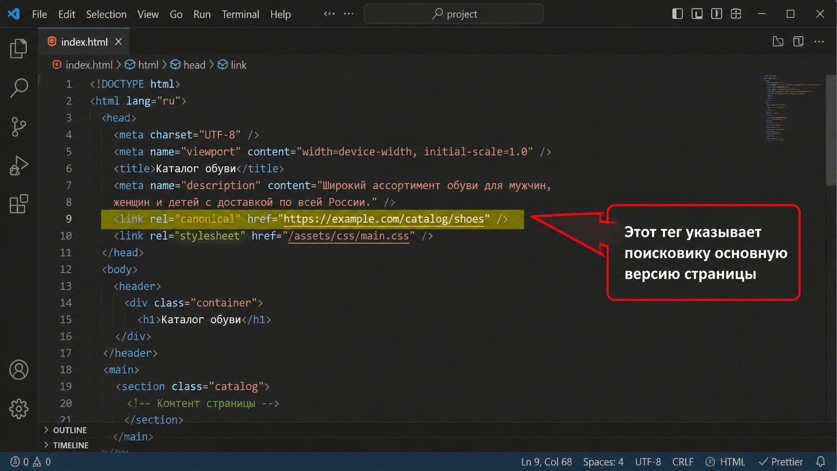Toggle bottom panel visibility
Image resolution: width=837 pixels, height=471 pixels.
click(697, 14)
